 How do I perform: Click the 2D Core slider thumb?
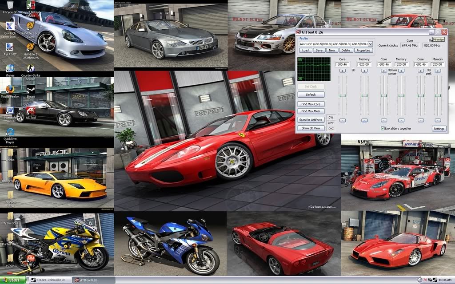point(343,96)
